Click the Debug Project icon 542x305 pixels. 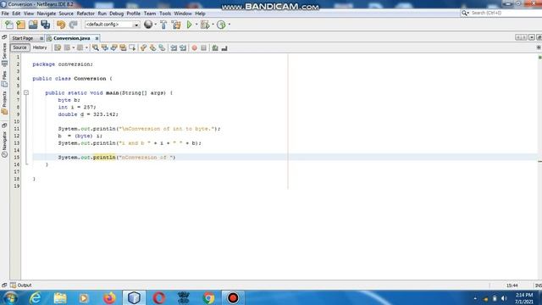click(205, 25)
